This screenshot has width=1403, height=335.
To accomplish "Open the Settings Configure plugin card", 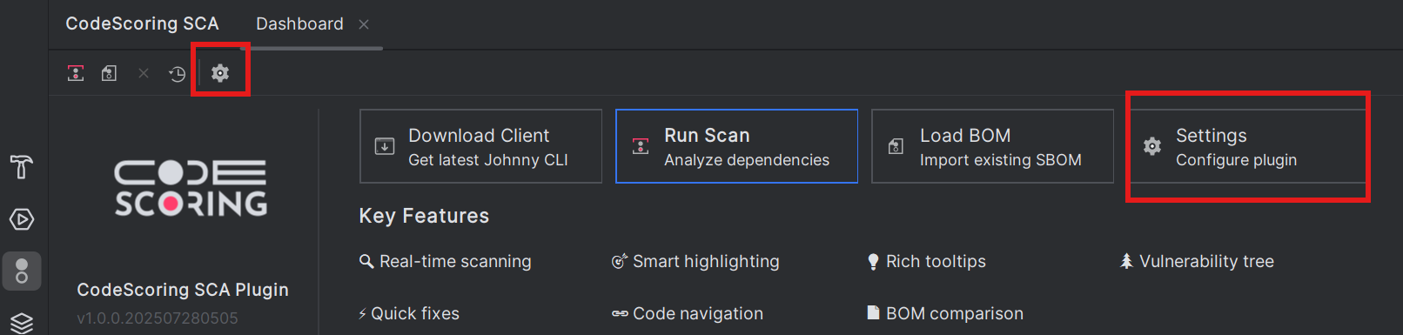I will click(1248, 146).
